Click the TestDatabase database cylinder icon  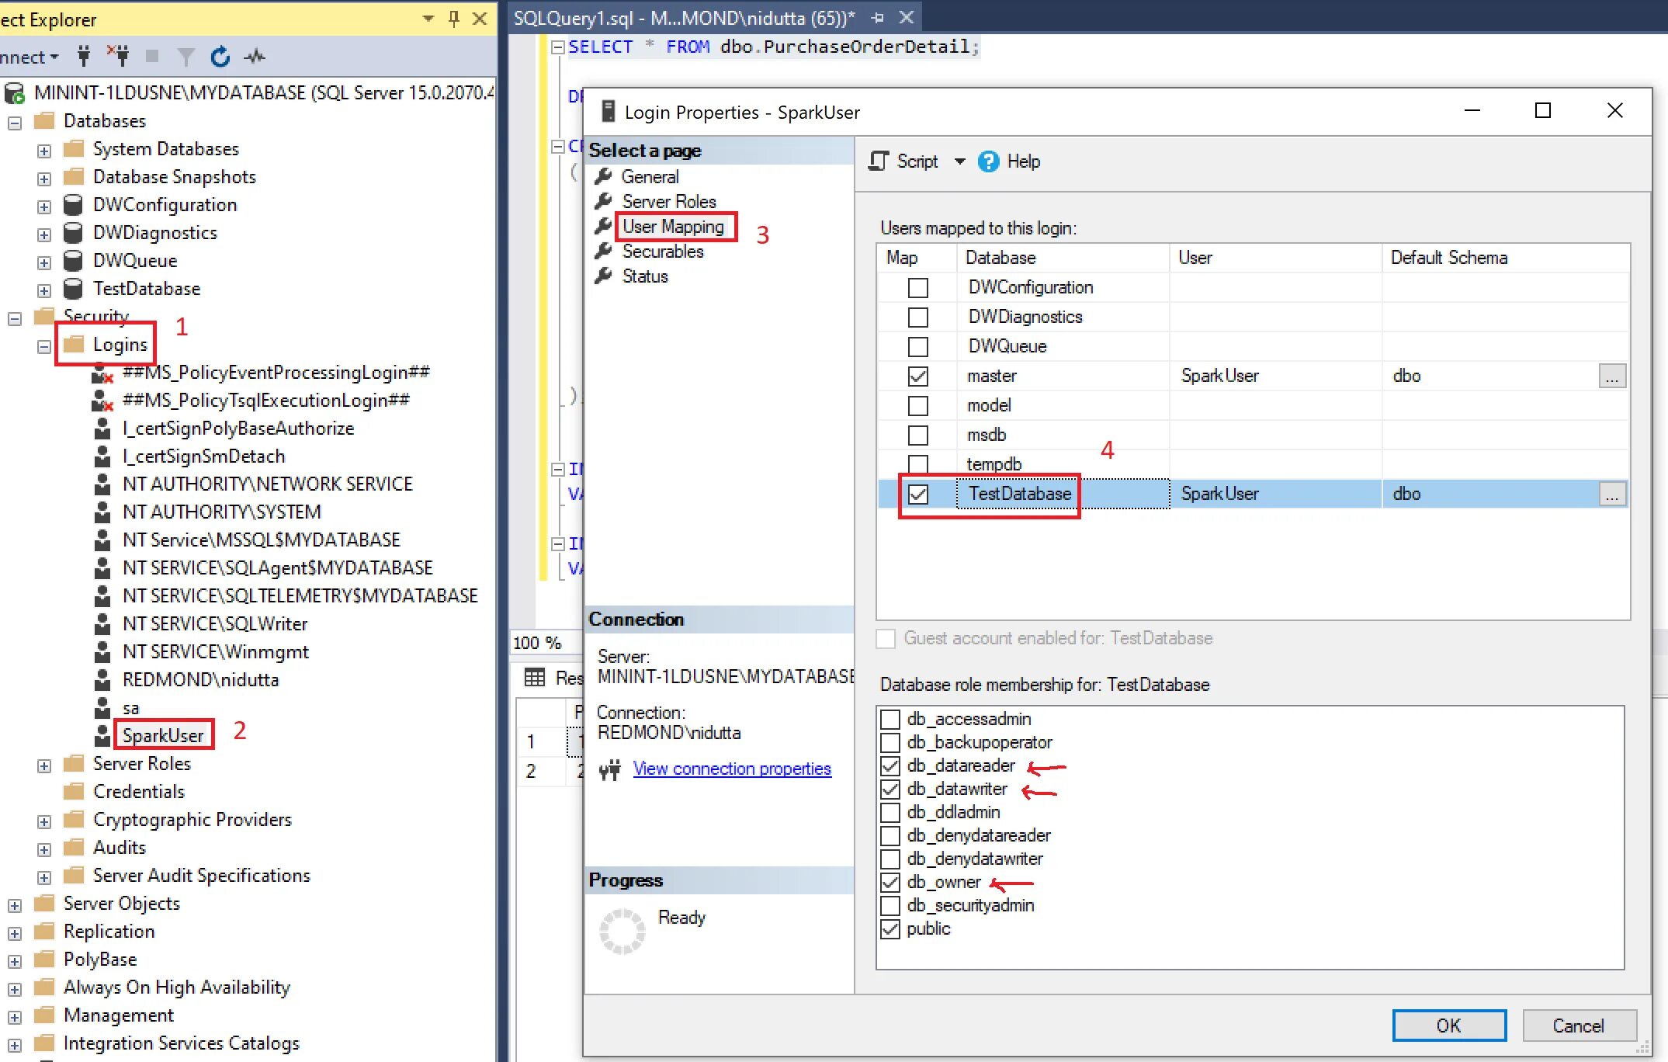coord(73,289)
